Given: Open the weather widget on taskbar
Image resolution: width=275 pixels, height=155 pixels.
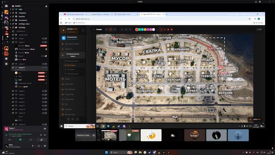Looking at the screenshot, I should pos(8,152).
